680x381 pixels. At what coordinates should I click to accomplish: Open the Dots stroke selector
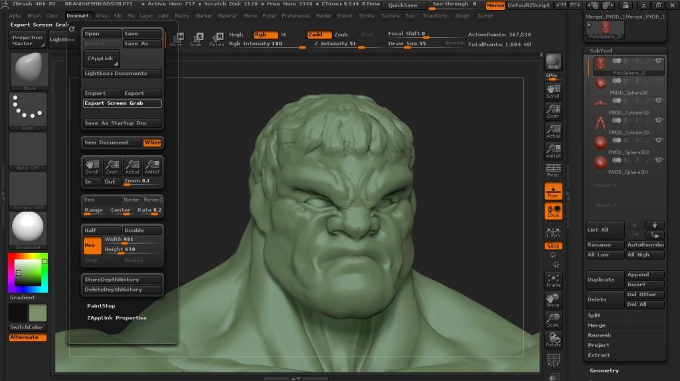(x=28, y=111)
